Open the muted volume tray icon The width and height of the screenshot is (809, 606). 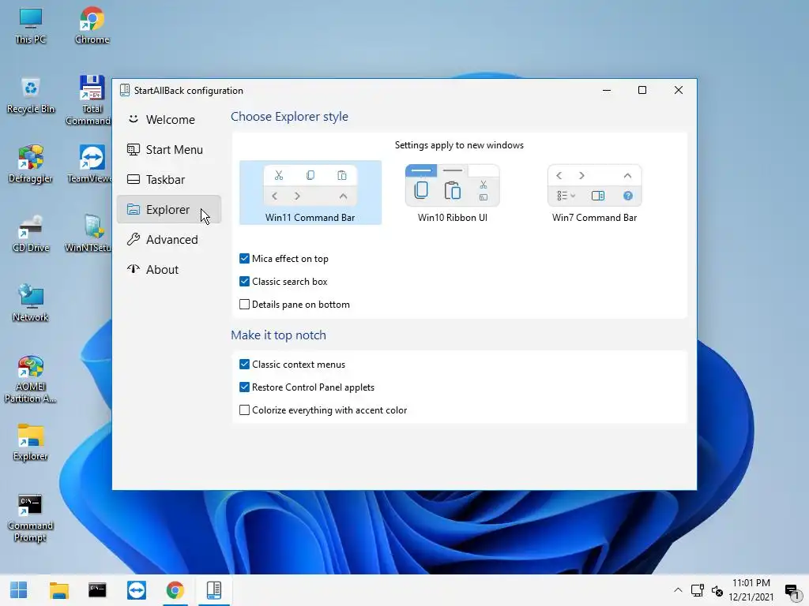tap(717, 590)
